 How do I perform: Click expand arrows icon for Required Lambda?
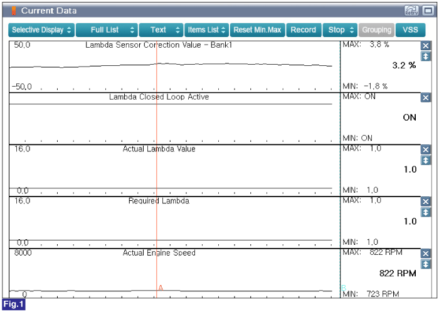click(426, 212)
